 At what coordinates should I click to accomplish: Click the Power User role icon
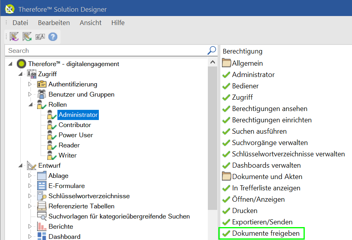click(52, 135)
